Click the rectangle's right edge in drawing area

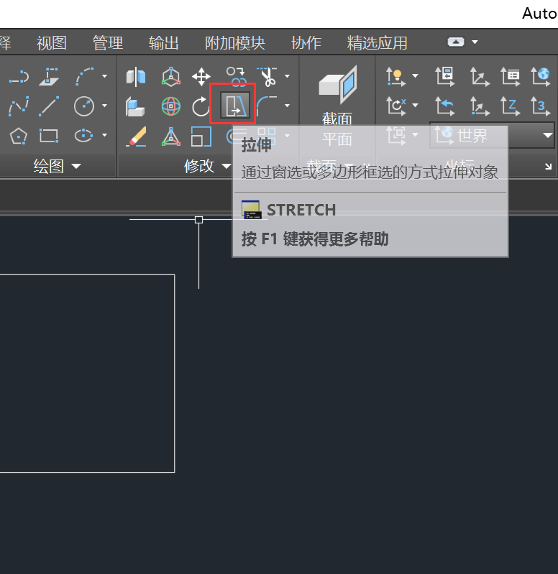click(175, 374)
